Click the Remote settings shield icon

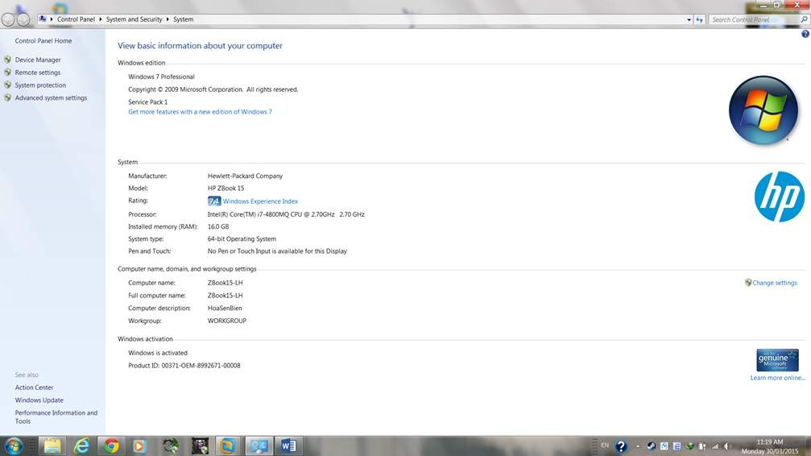coord(8,73)
